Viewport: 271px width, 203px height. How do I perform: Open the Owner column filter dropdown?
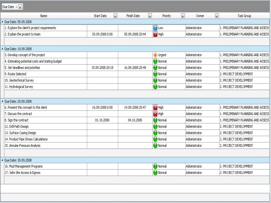[x=217, y=16]
